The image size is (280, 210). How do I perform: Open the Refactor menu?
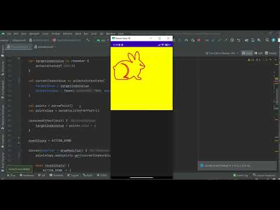click(x=68, y=34)
